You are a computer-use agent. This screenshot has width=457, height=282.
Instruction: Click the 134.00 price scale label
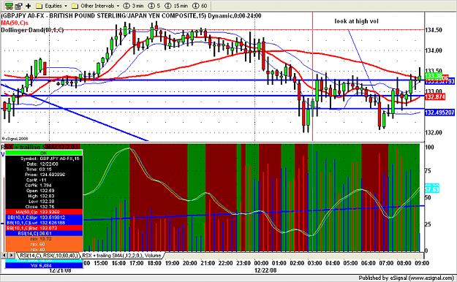click(x=434, y=50)
